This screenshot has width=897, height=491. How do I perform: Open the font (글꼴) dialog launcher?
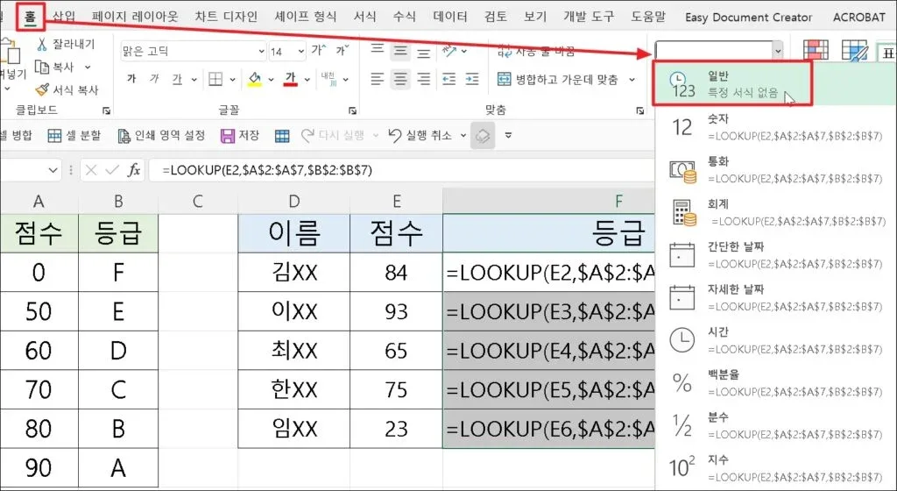[x=352, y=110]
